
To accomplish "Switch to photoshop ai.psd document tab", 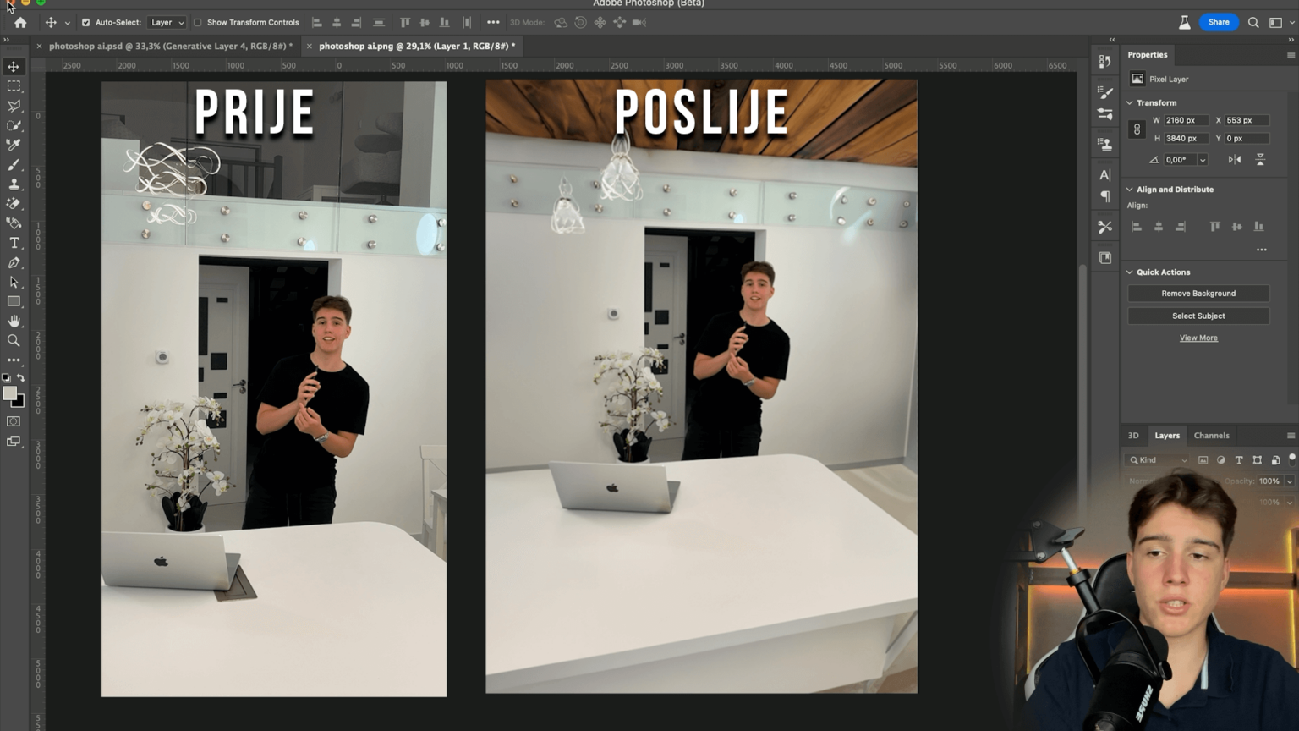I will pyautogui.click(x=171, y=46).
